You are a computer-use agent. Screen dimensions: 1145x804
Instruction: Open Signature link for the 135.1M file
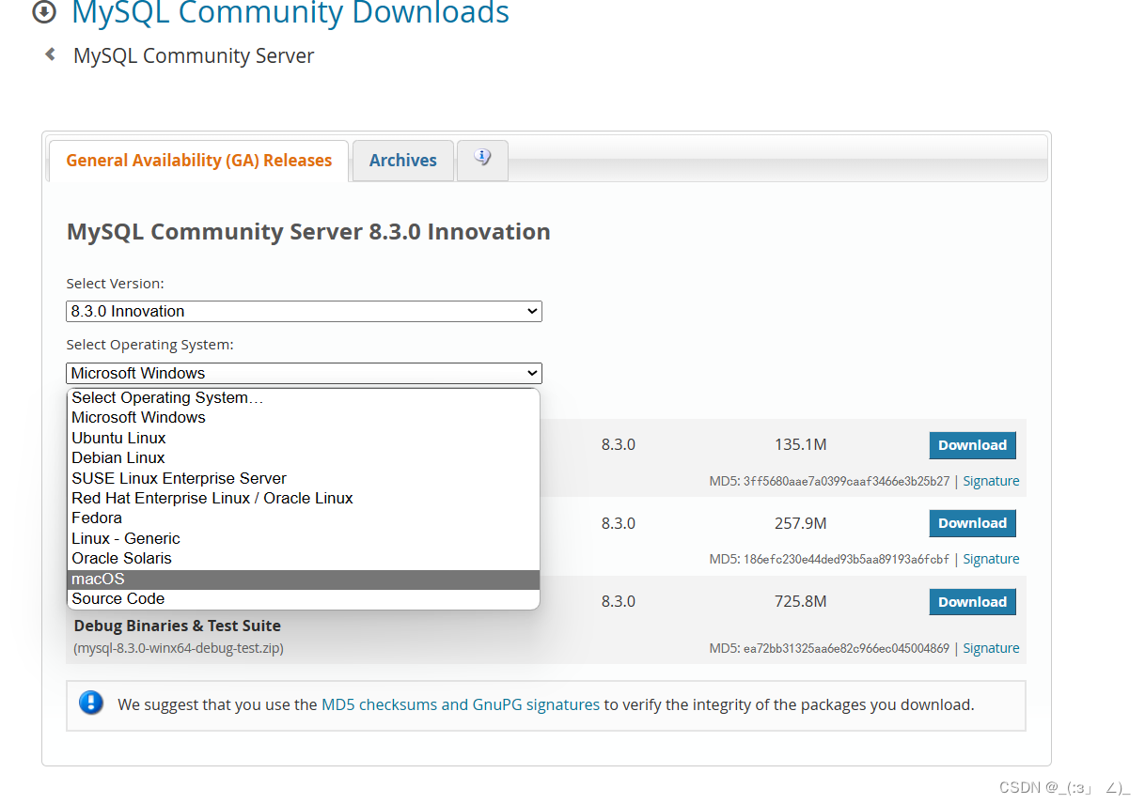click(991, 481)
